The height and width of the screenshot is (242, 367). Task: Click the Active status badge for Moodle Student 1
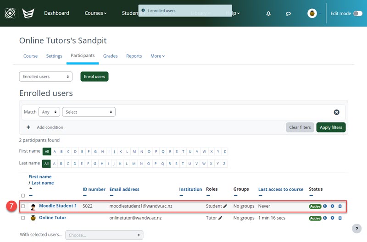(x=315, y=206)
